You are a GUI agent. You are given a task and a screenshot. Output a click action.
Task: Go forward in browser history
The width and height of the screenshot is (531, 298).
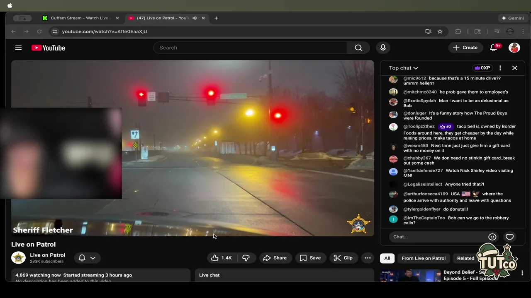[x=26, y=31]
